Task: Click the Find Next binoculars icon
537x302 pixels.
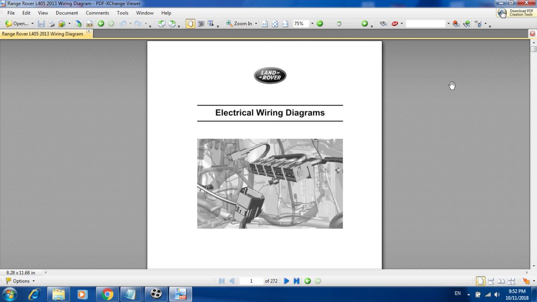Action: click(x=467, y=23)
